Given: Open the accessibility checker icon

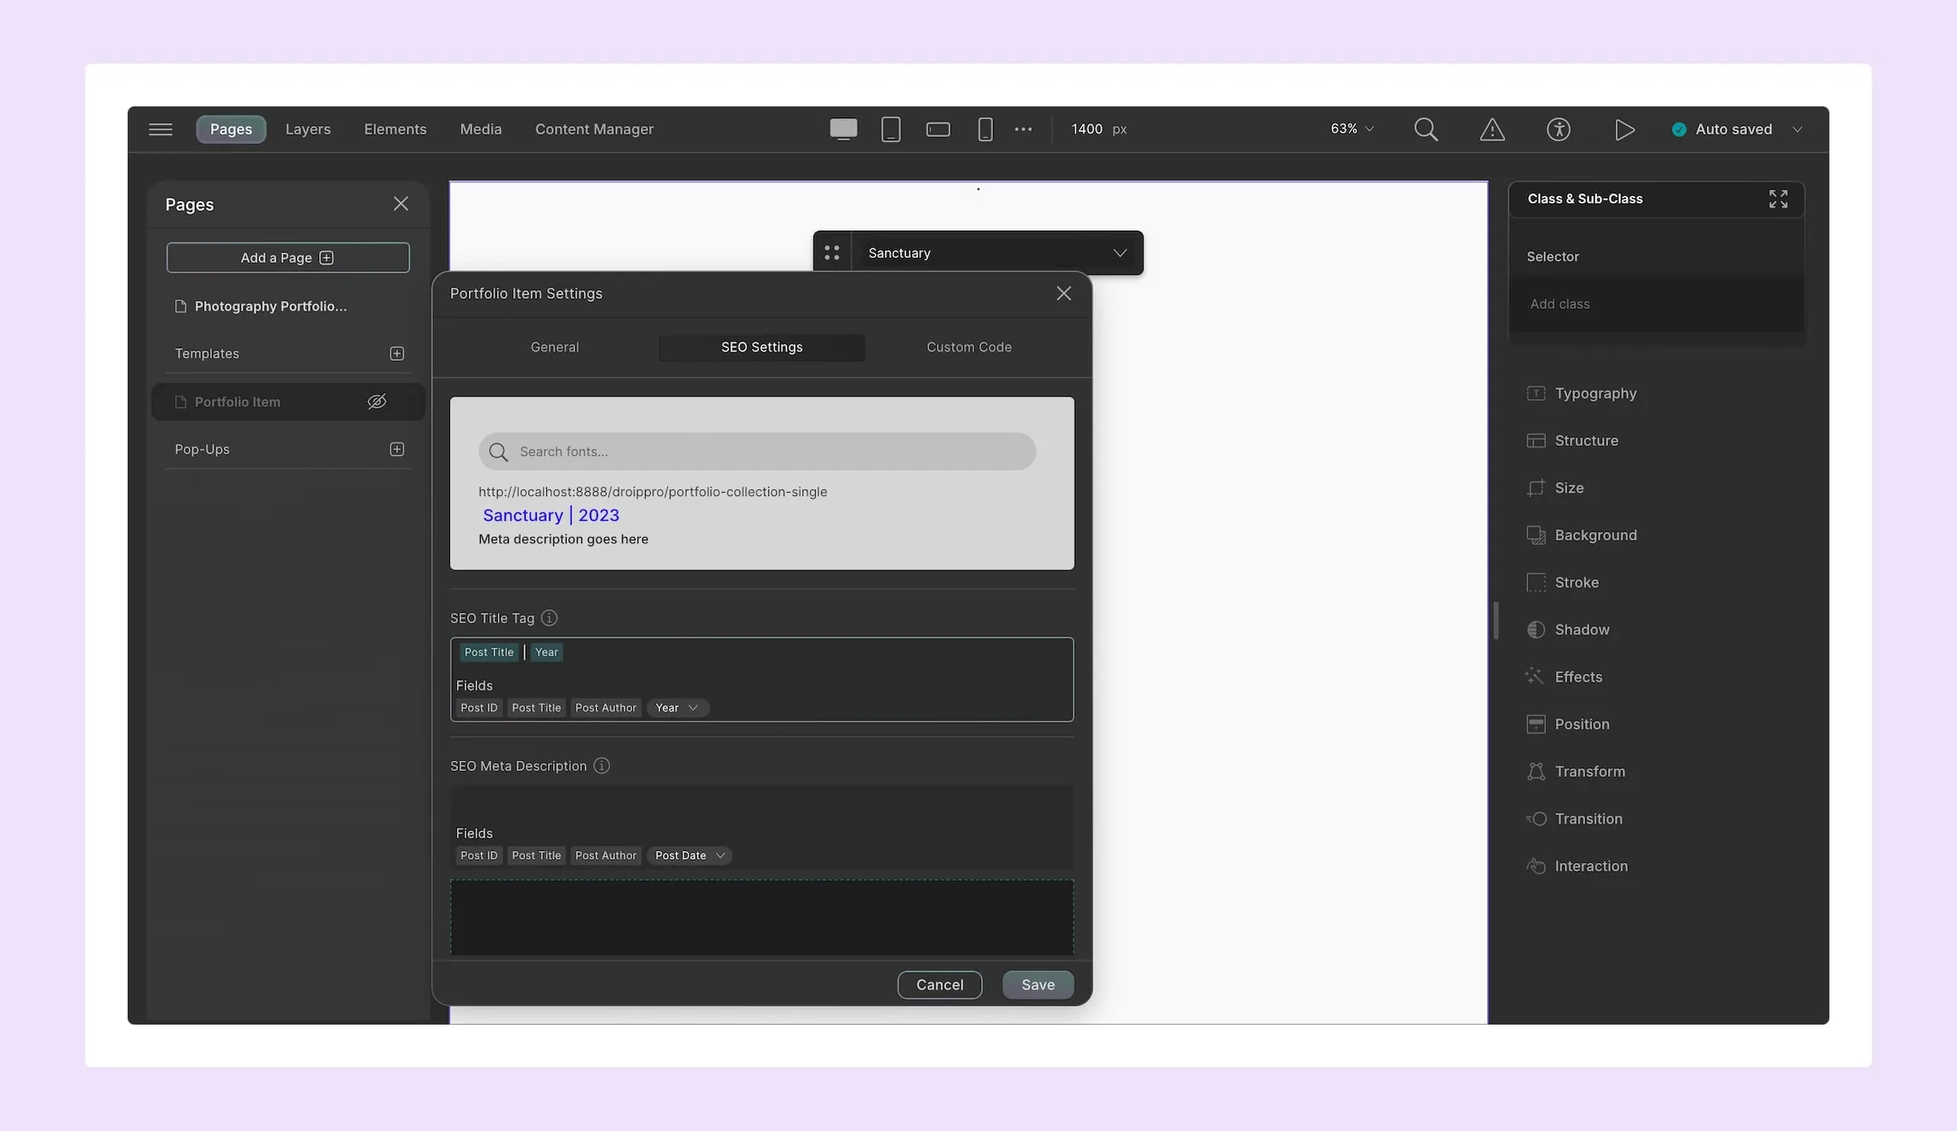Looking at the screenshot, I should pos(1558,129).
